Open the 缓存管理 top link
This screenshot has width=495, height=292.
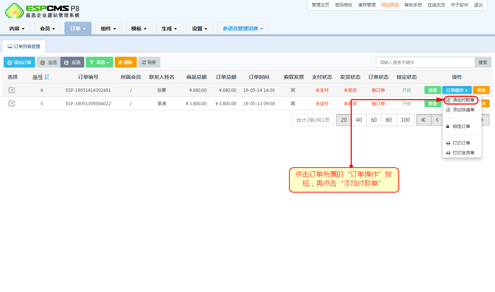point(367,5)
